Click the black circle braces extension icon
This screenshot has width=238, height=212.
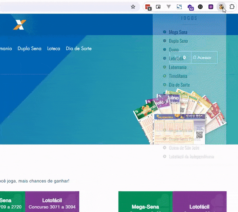tap(200, 7)
